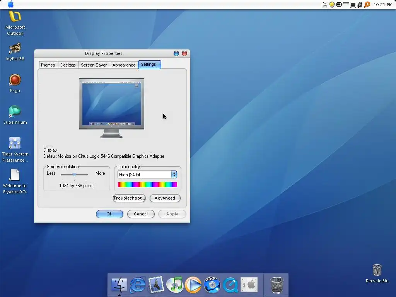Open the Mail stamp icon in dock

click(x=156, y=285)
